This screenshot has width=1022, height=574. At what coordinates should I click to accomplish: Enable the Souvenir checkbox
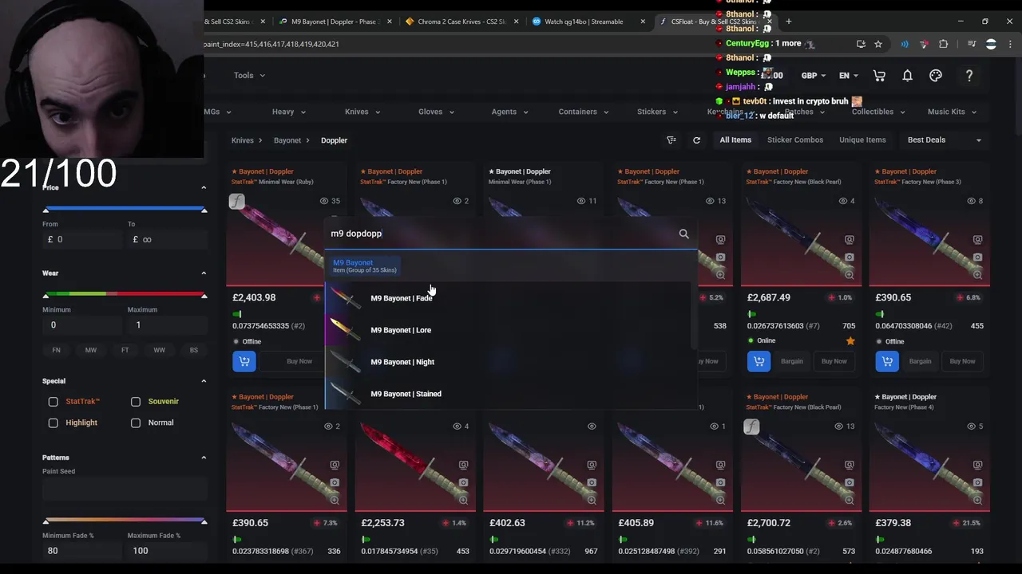[x=136, y=402]
